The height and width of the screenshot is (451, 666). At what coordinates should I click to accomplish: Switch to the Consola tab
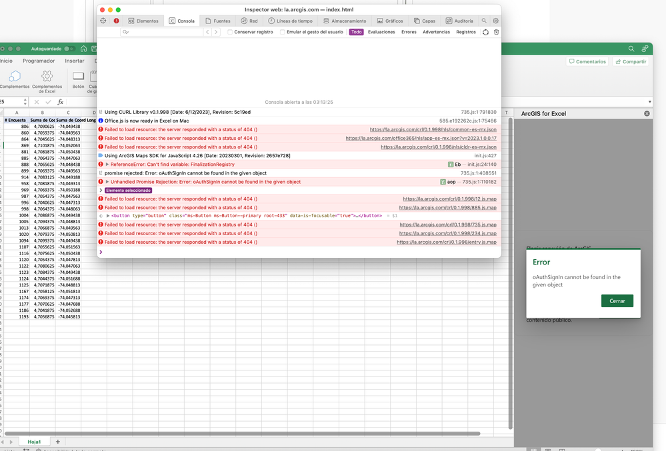(x=182, y=21)
